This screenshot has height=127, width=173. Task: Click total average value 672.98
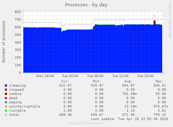pyautogui.click(x=128, y=115)
